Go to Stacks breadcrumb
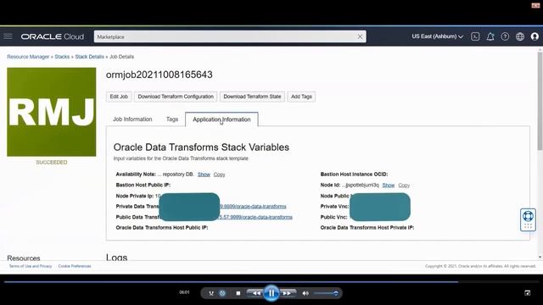The width and height of the screenshot is (543, 305). point(62,57)
